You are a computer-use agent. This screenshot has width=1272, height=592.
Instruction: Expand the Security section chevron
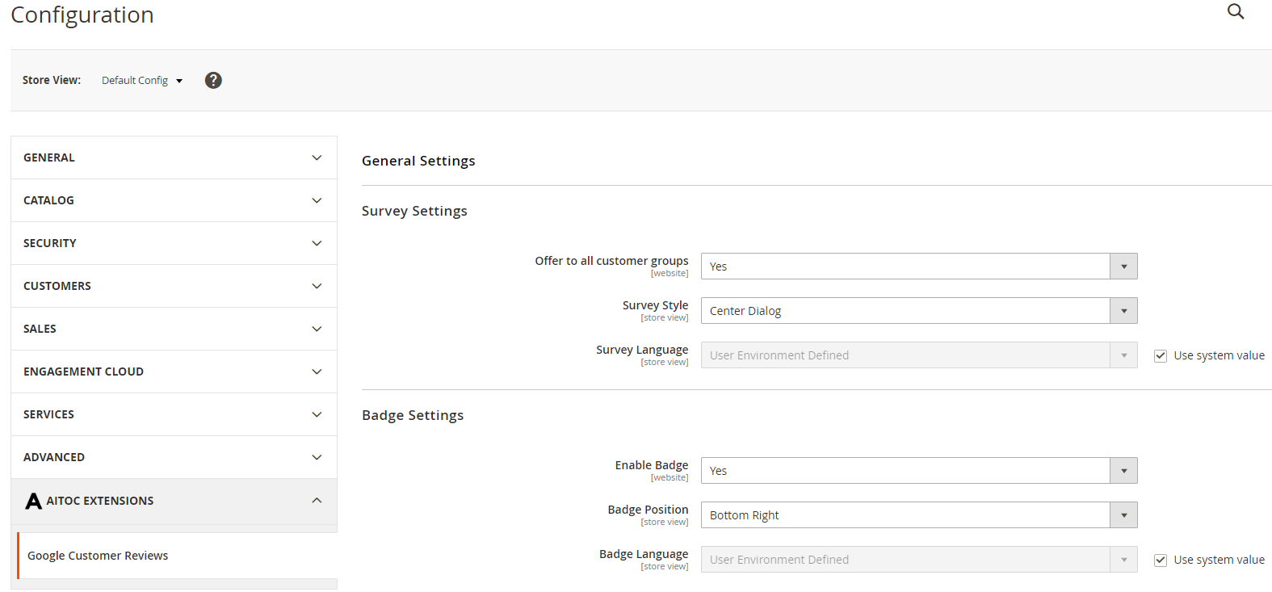(x=317, y=243)
